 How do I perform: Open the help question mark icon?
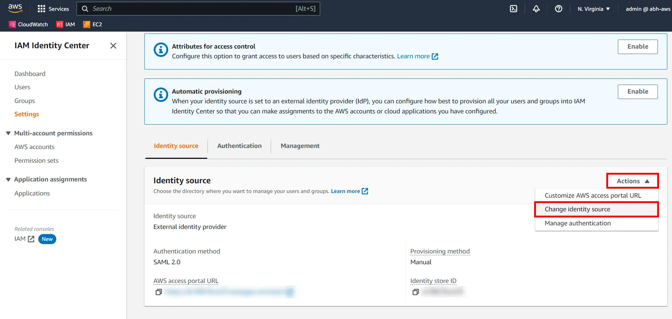[558, 9]
